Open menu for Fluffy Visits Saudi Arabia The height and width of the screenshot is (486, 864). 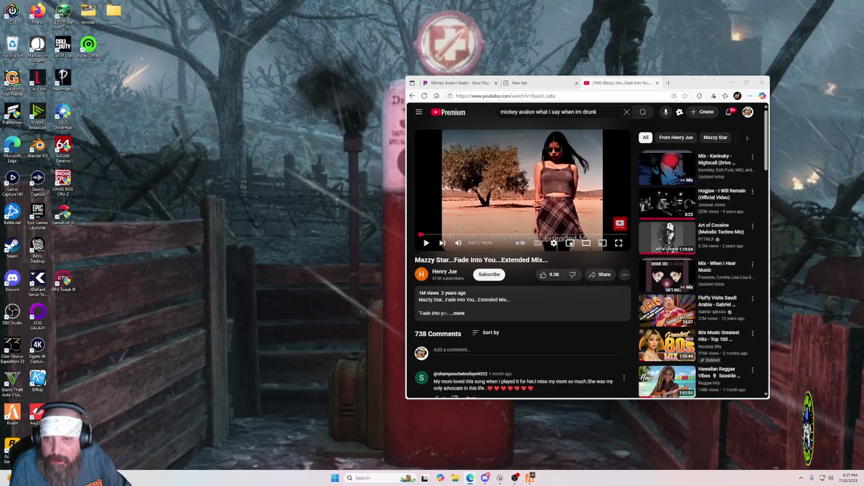(753, 299)
